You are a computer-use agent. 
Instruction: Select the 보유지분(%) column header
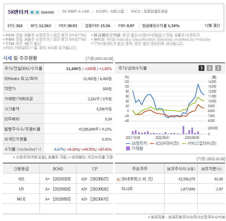click(x=211, y=169)
